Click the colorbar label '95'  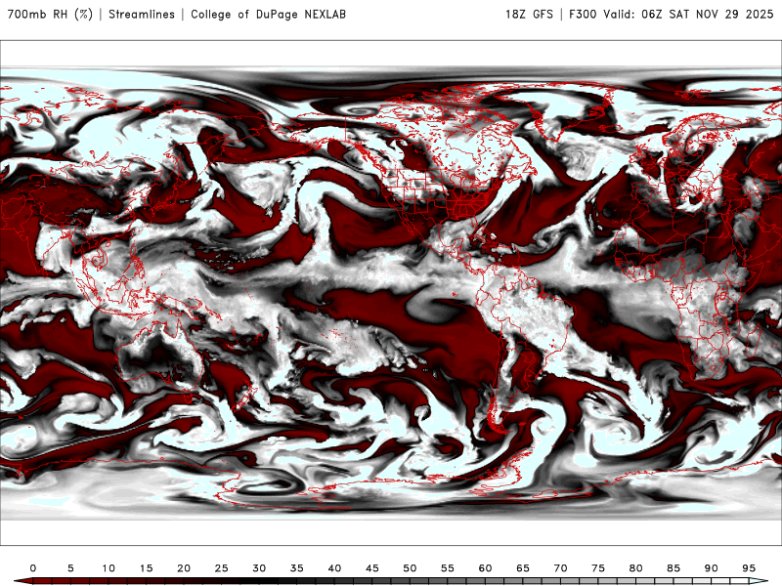point(749,568)
